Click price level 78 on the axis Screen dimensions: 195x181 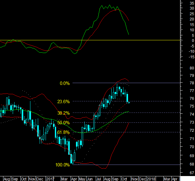pyautogui.click(x=192, y=83)
